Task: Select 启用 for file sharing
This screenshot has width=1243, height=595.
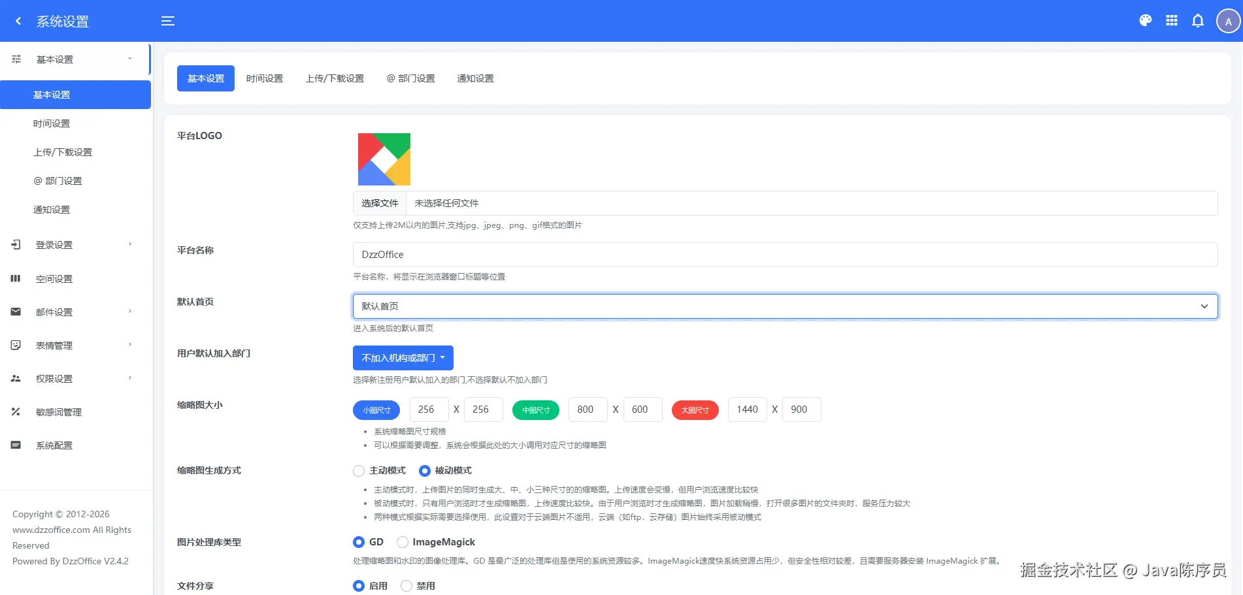Action: coord(359,586)
